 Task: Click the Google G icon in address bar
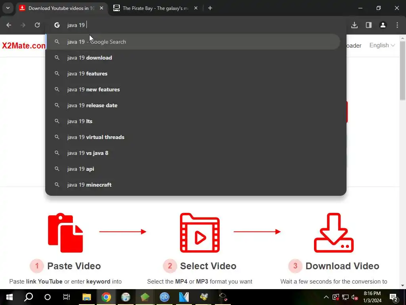[57, 25]
